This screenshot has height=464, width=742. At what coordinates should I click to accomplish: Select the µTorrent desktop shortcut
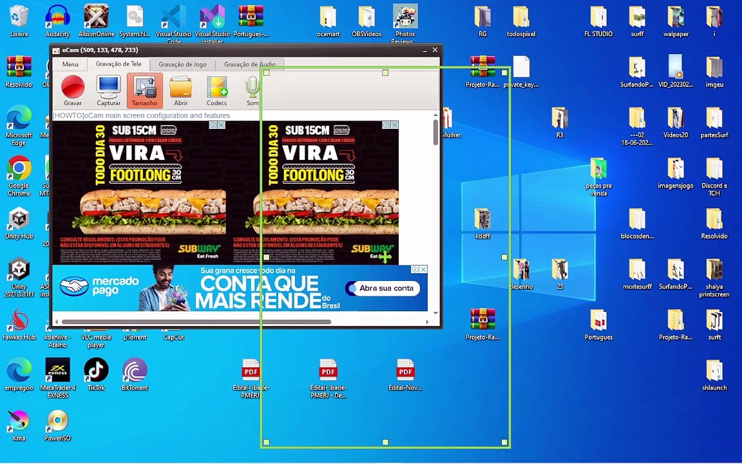click(135, 336)
